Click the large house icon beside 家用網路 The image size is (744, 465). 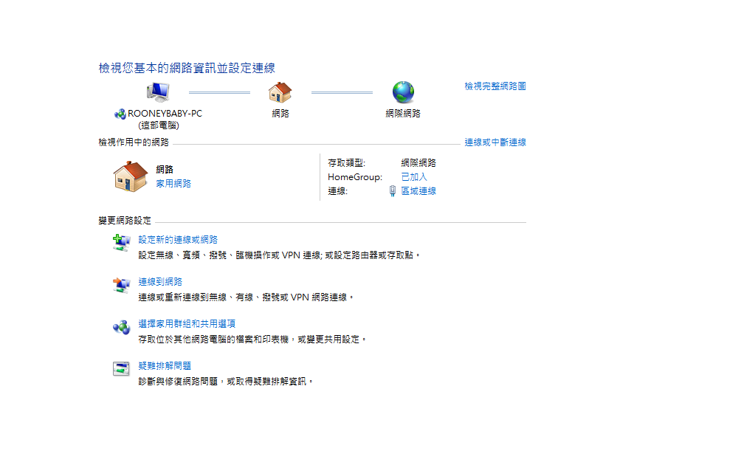click(x=131, y=176)
